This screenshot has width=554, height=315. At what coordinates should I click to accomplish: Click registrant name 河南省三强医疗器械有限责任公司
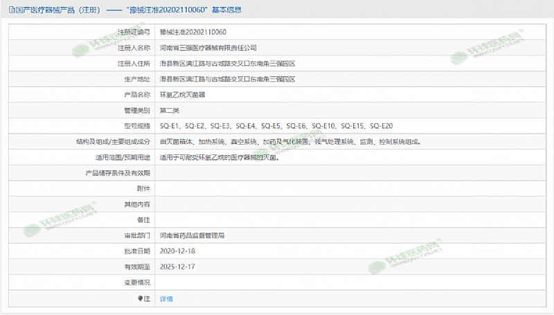point(208,48)
